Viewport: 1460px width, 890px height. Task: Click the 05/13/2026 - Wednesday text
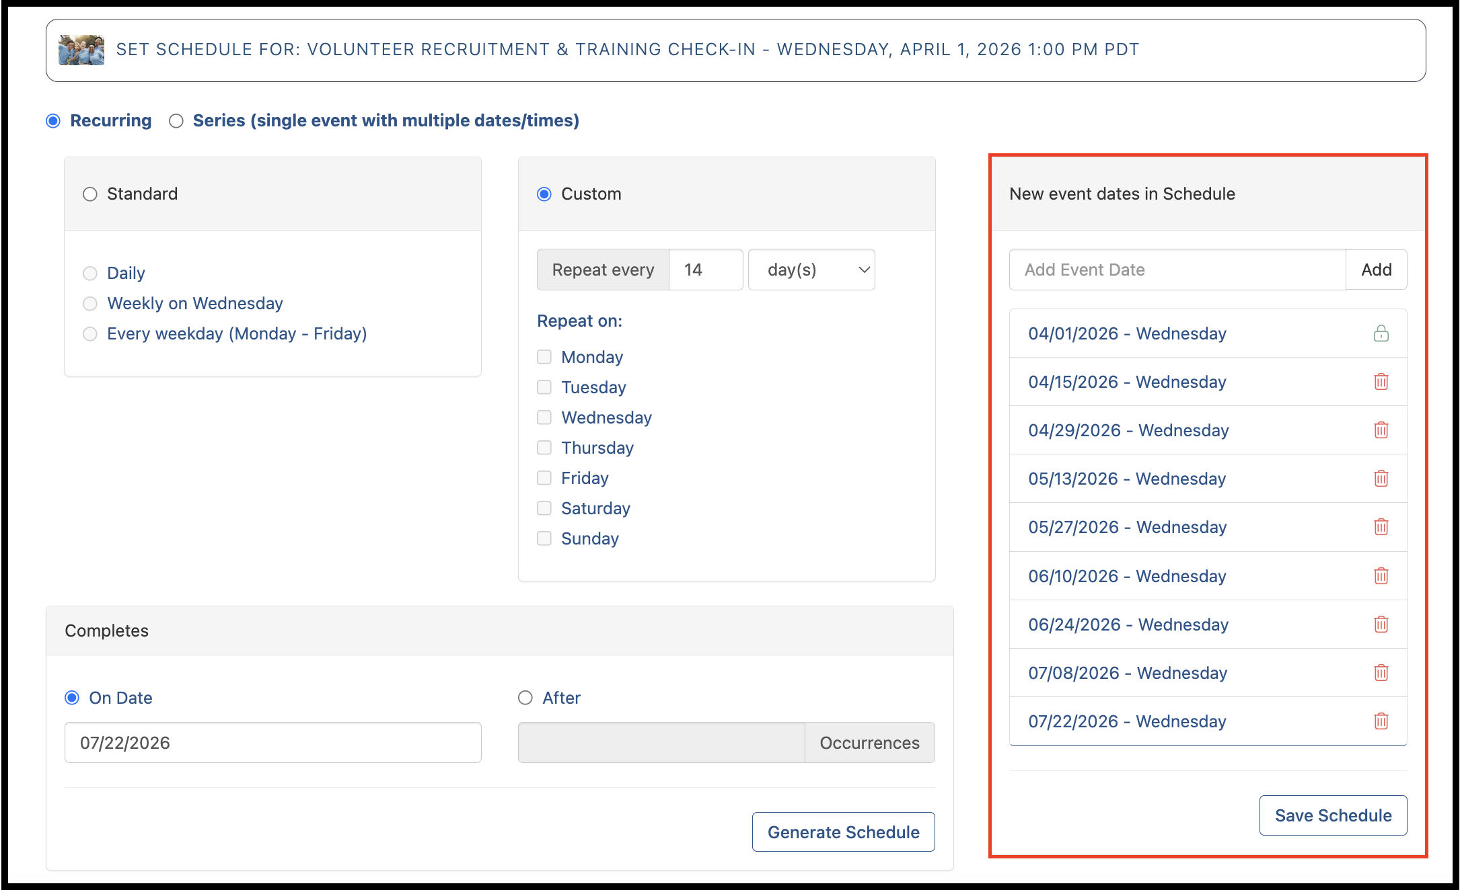1127,479
